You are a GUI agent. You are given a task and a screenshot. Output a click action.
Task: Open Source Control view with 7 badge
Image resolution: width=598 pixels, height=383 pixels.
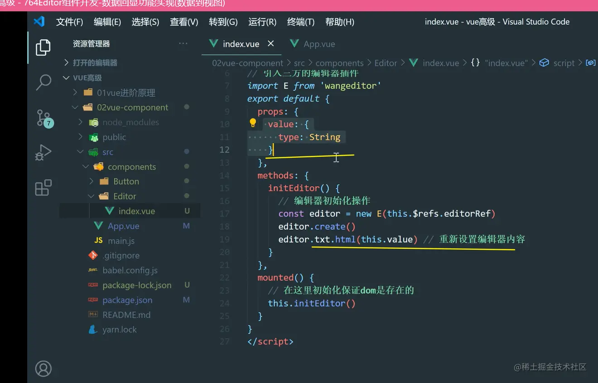click(44, 118)
